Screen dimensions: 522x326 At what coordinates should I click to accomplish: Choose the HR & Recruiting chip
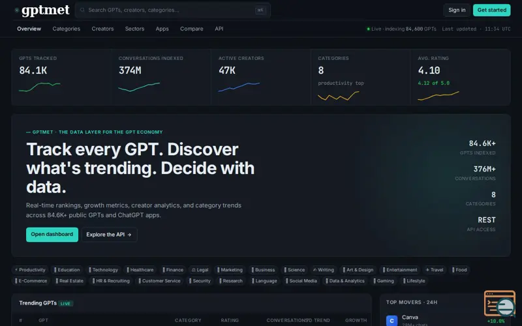pyautogui.click(x=111, y=281)
